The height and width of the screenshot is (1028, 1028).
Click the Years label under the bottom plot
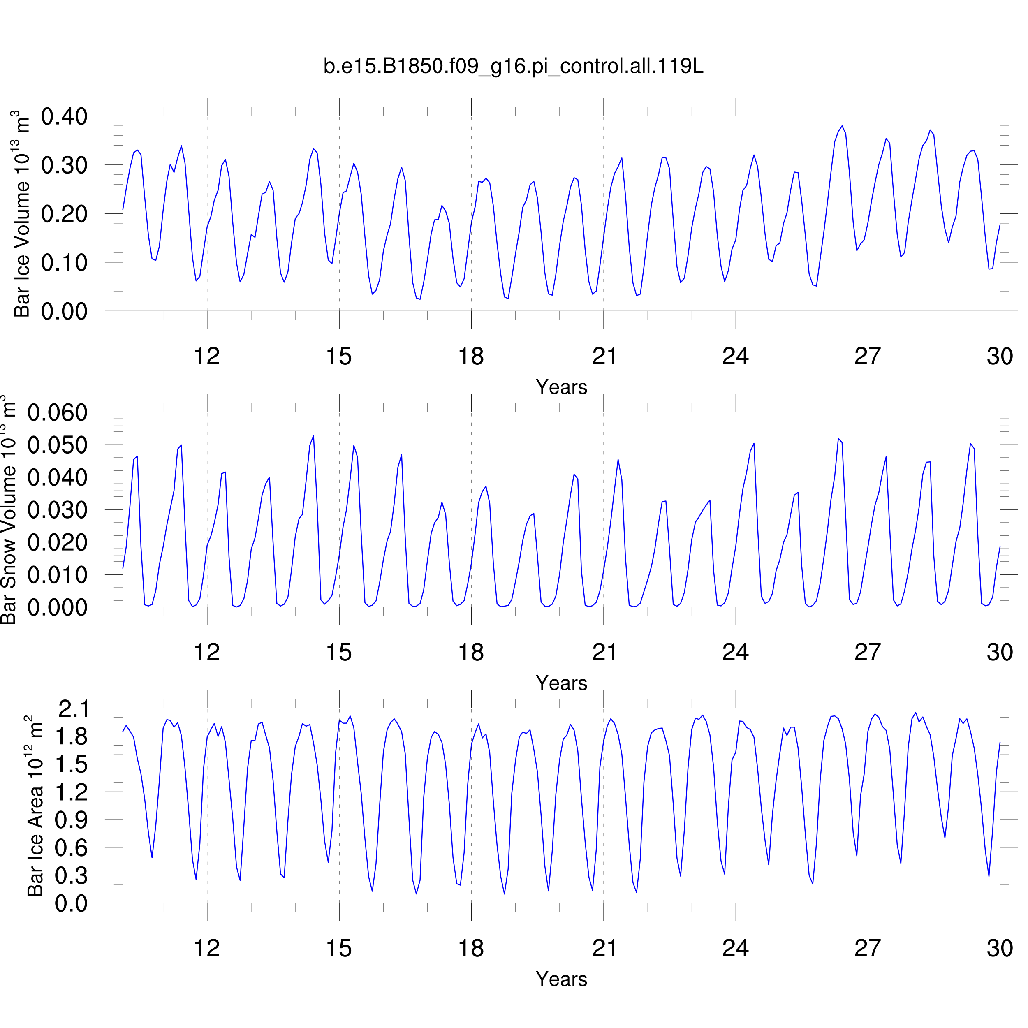pyautogui.click(x=561, y=979)
